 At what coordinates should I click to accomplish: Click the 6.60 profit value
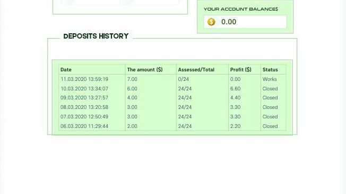235,88
